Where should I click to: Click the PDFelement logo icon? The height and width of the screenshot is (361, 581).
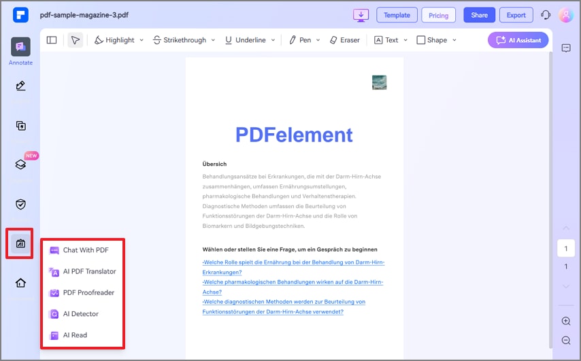tap(20, 15)
